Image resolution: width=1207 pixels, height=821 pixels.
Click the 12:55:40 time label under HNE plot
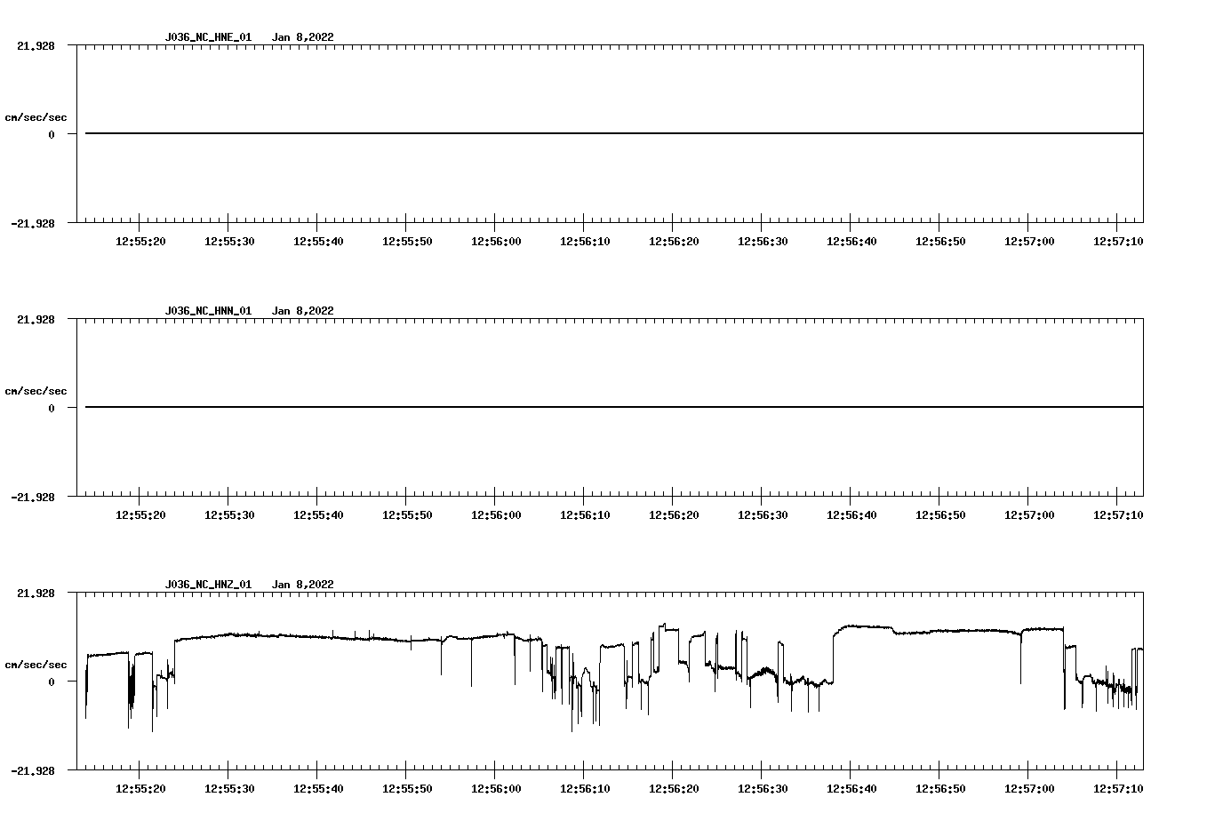point(318,242)
